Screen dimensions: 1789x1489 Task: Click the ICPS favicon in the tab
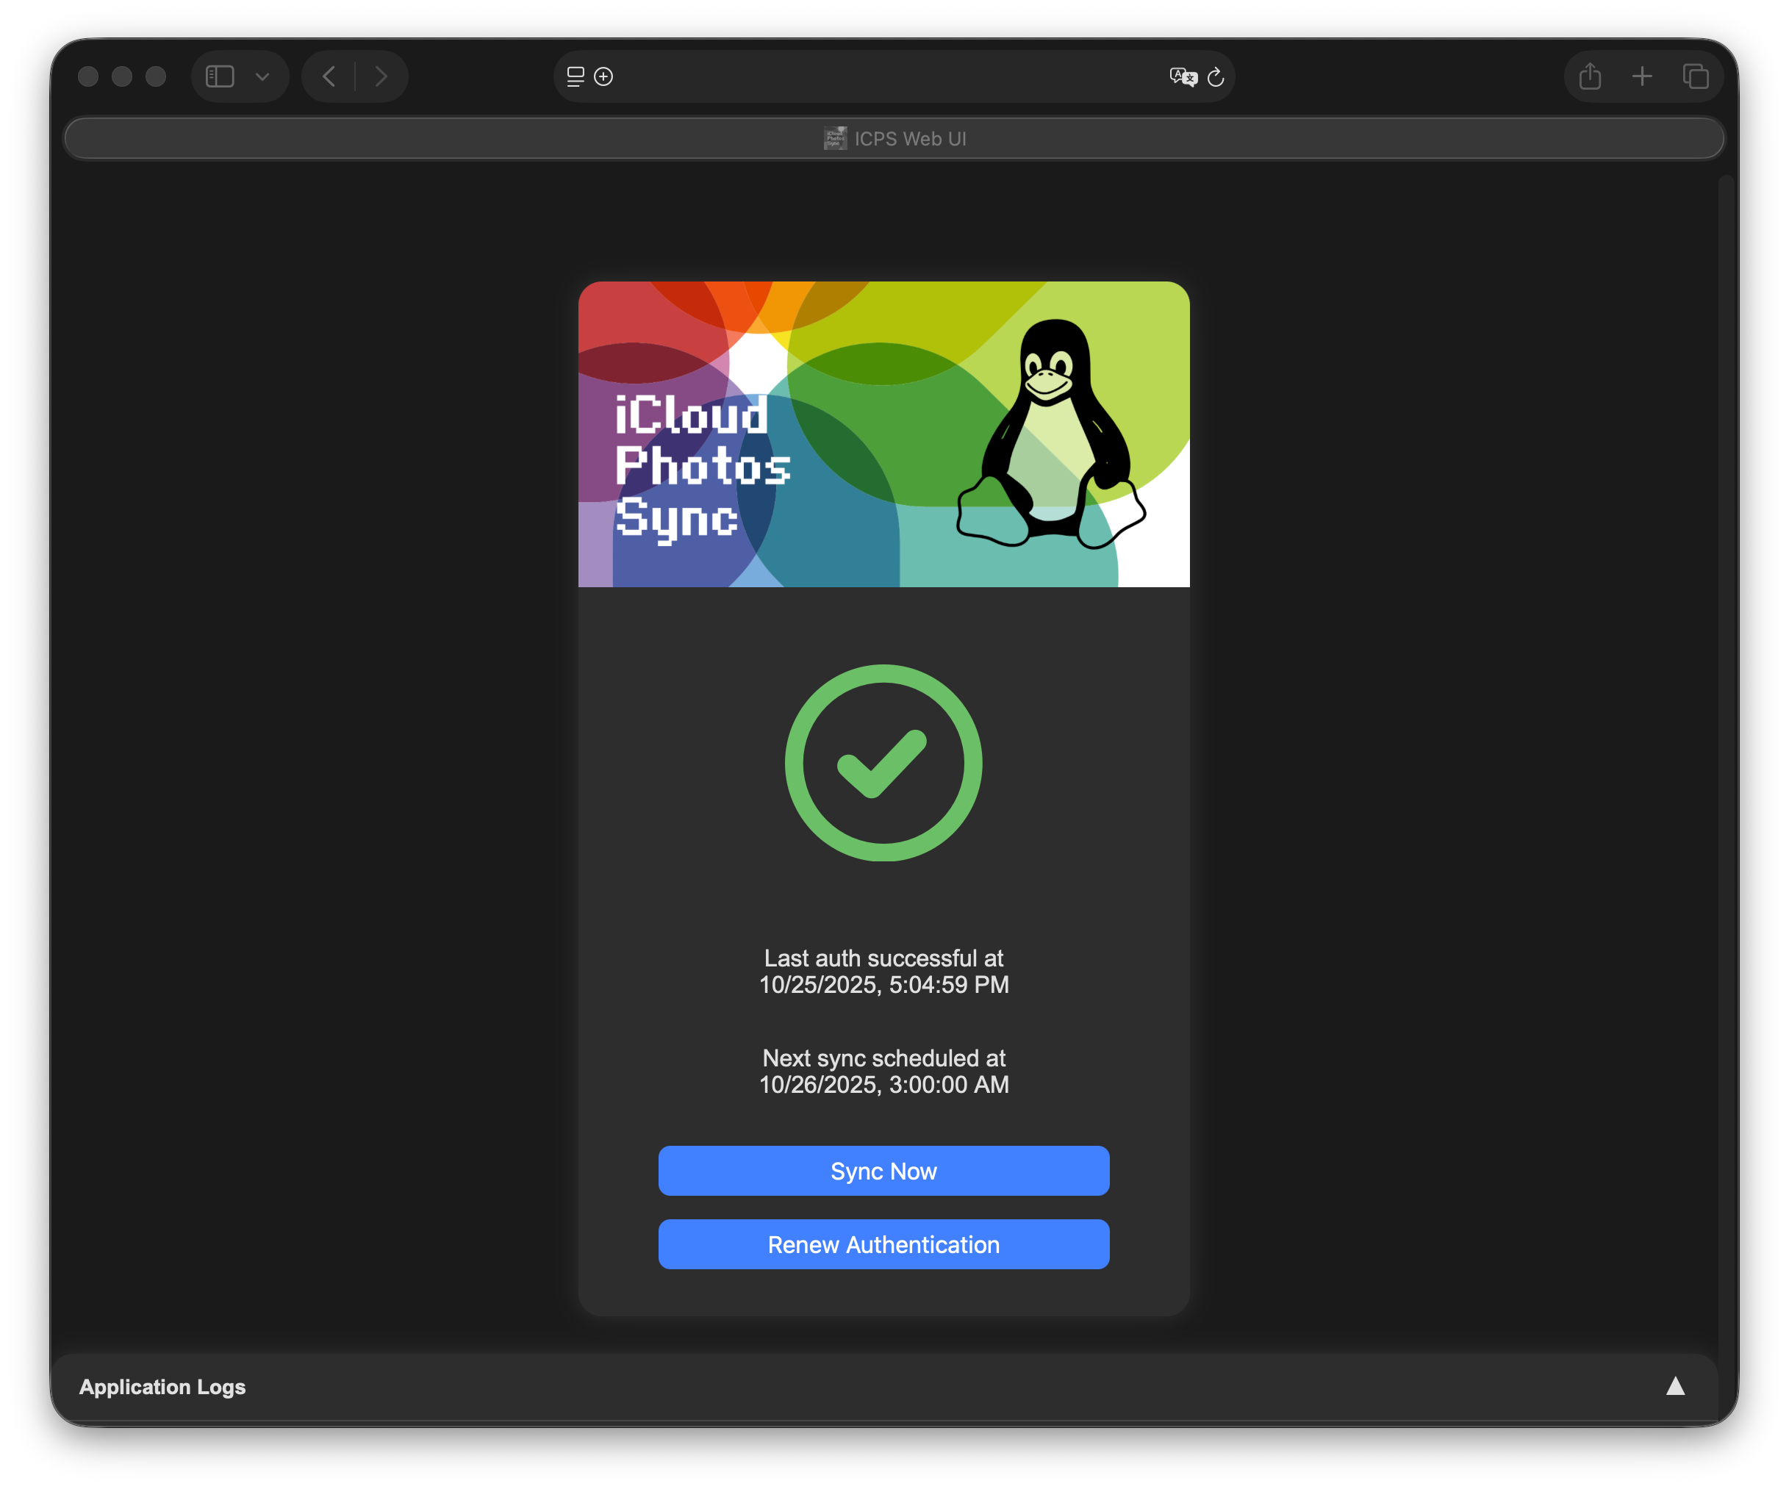pos(835,137)
